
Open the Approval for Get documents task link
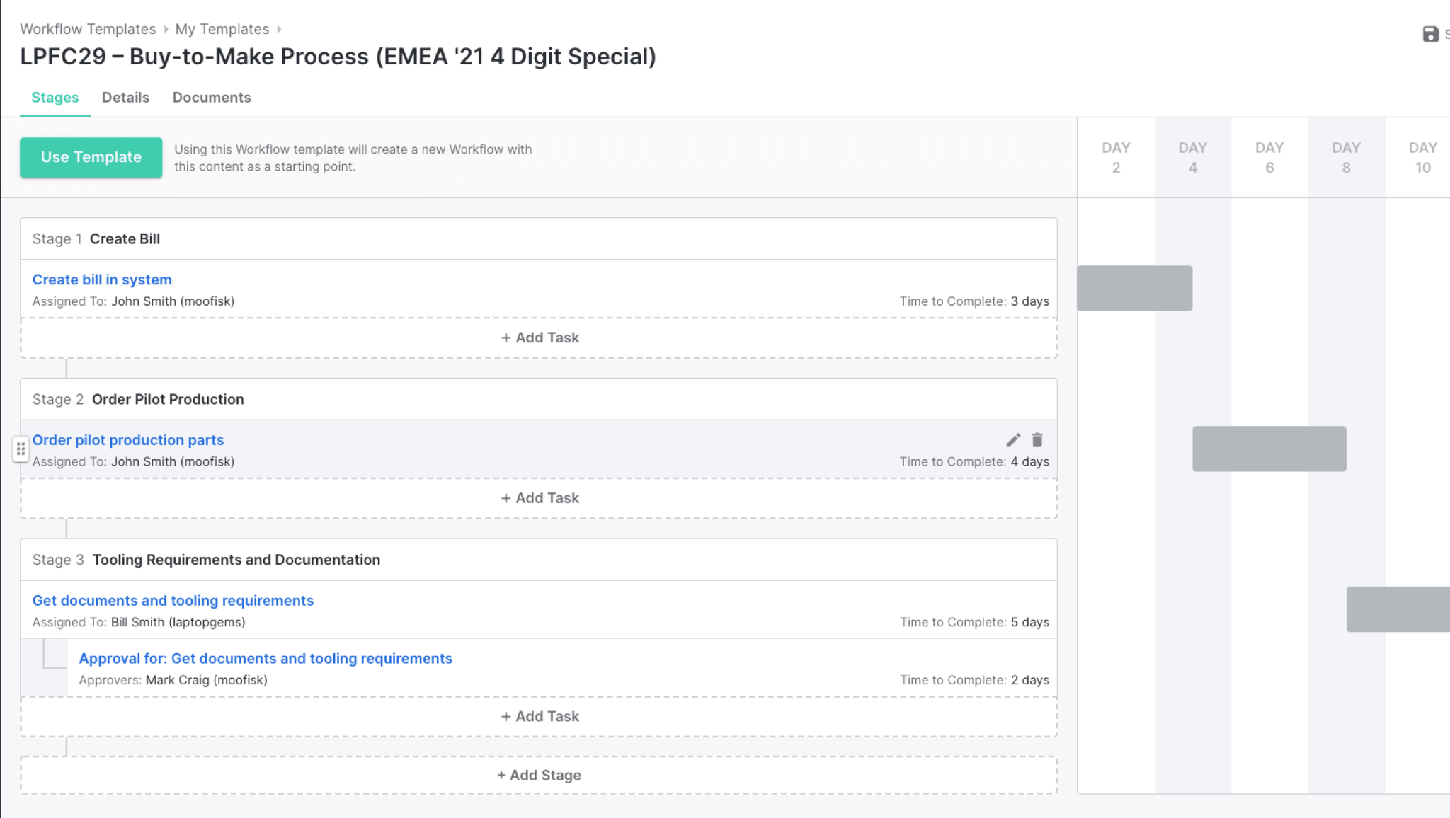(266, 658)
